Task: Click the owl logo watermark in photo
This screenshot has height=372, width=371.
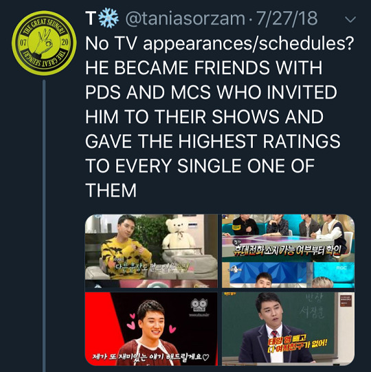Action: click(199, 305)
